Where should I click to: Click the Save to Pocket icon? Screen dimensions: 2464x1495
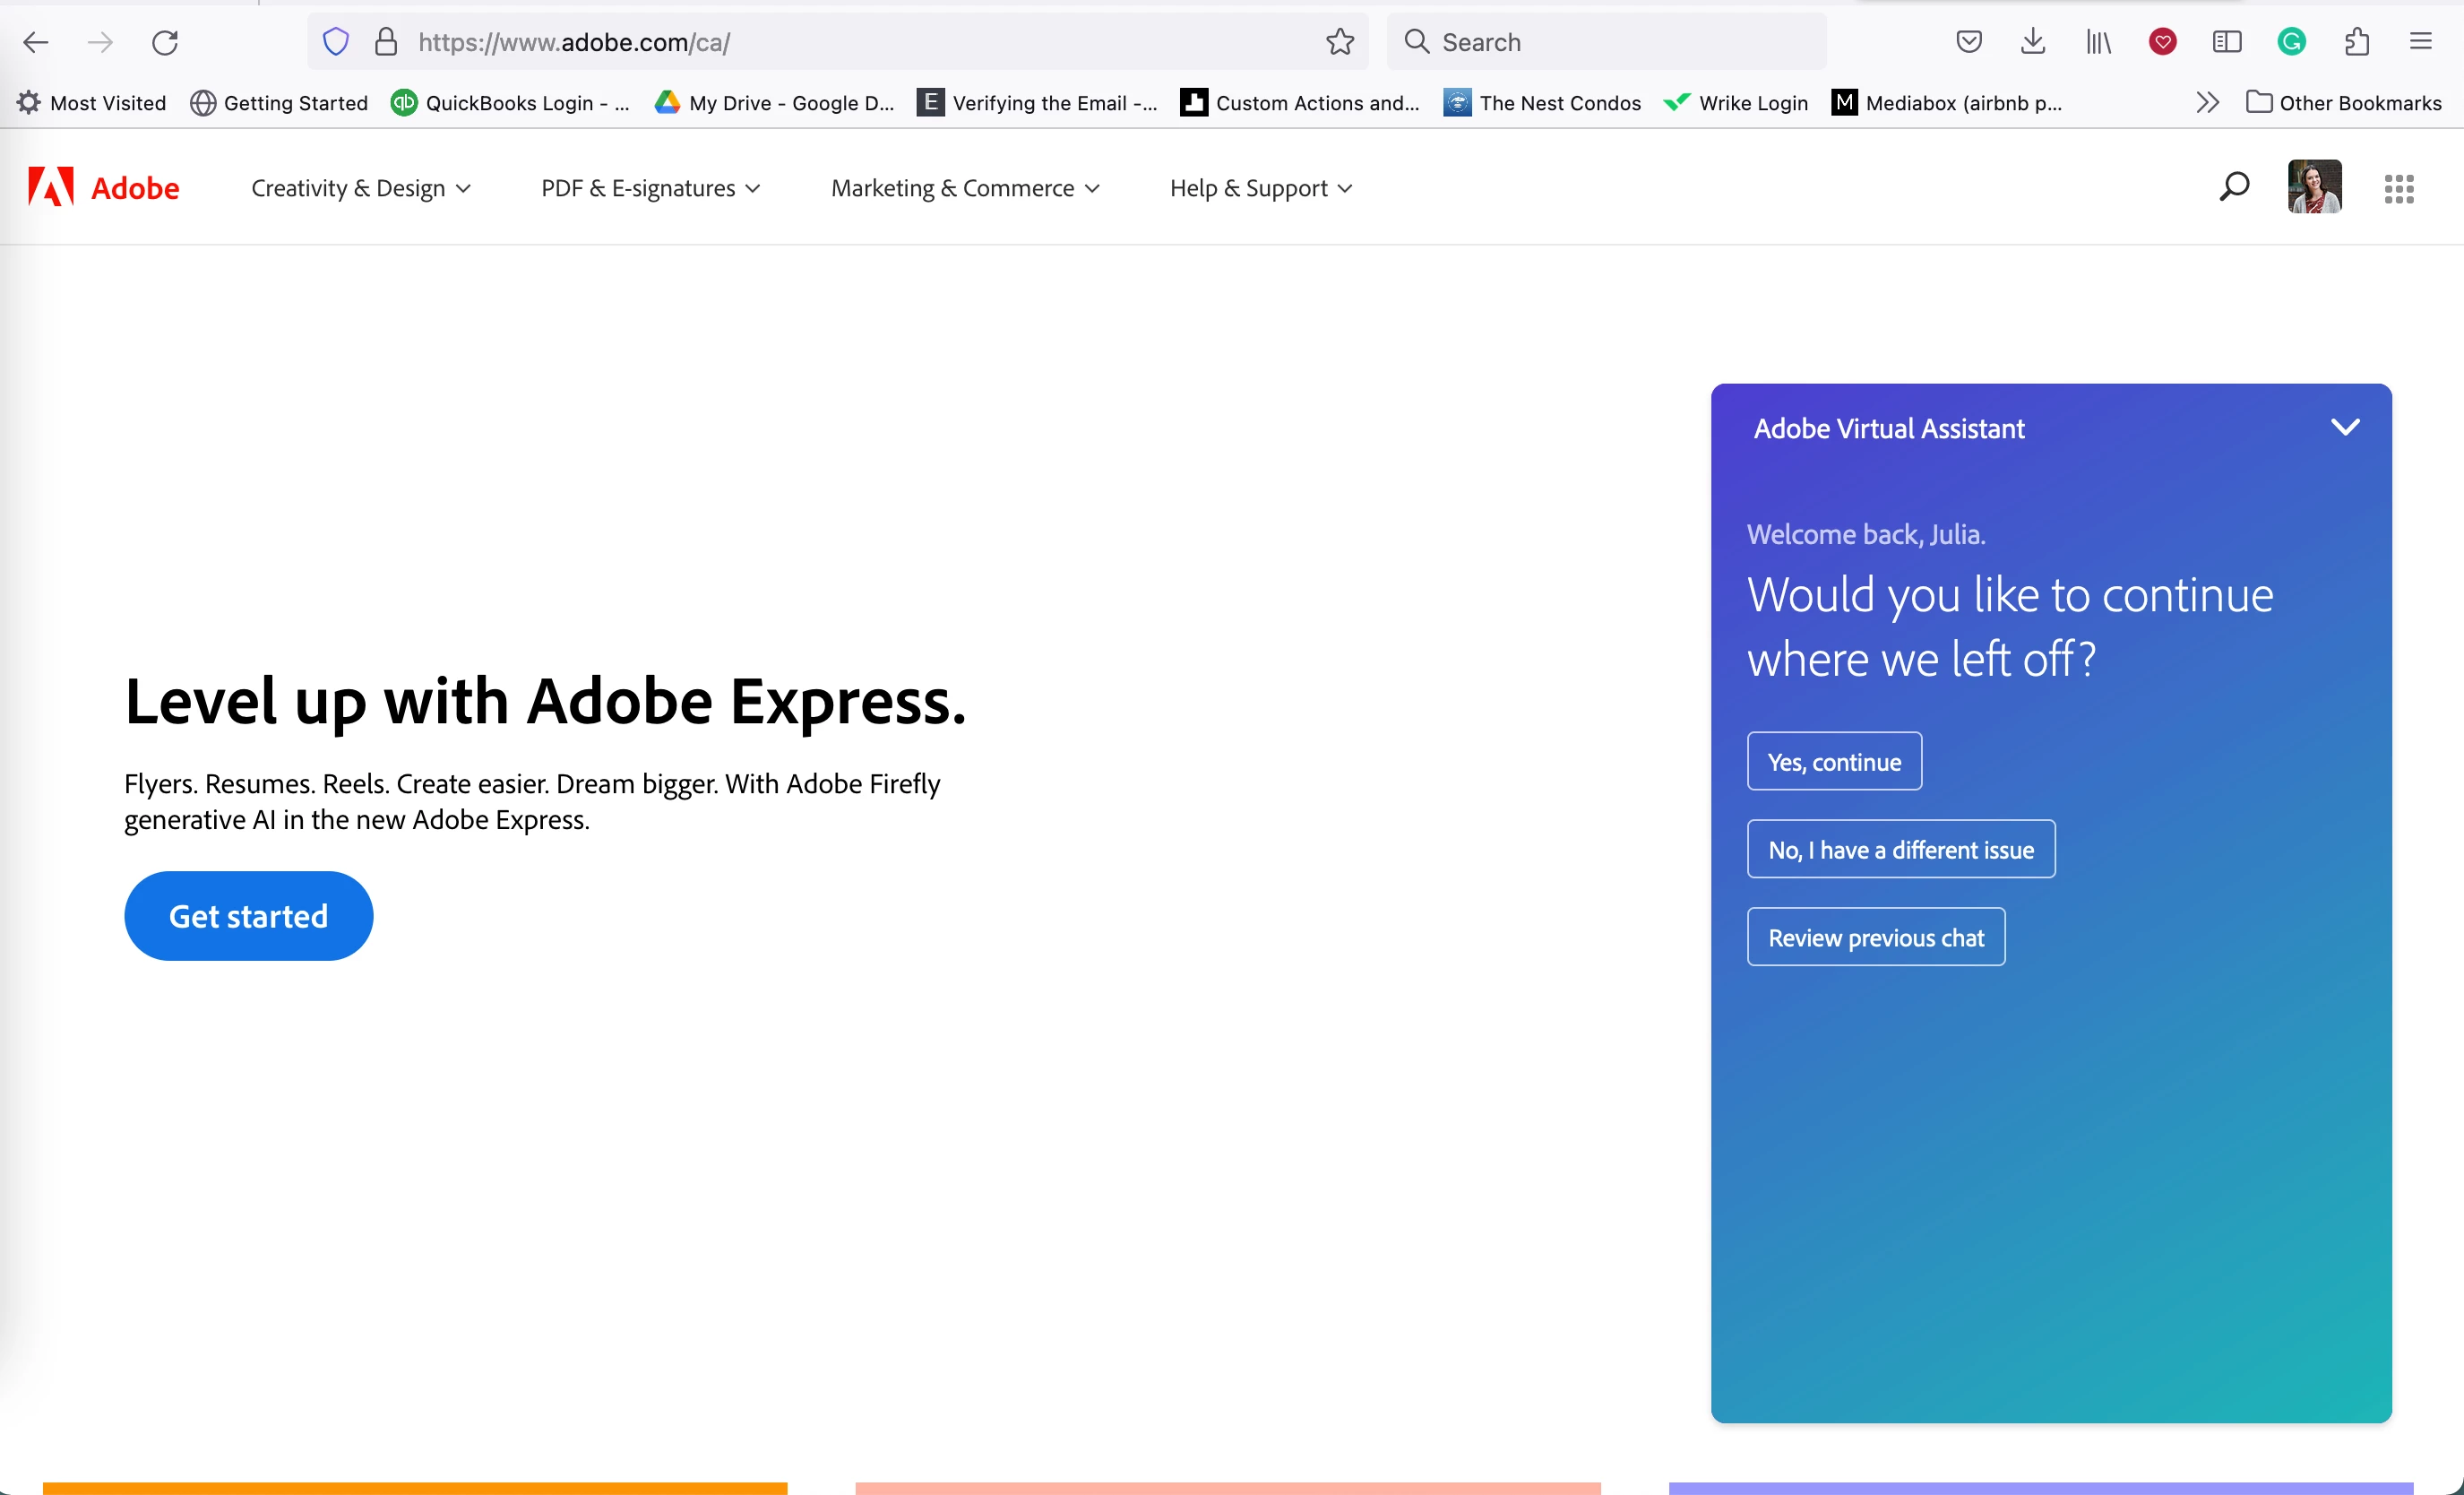point(1968,42)
